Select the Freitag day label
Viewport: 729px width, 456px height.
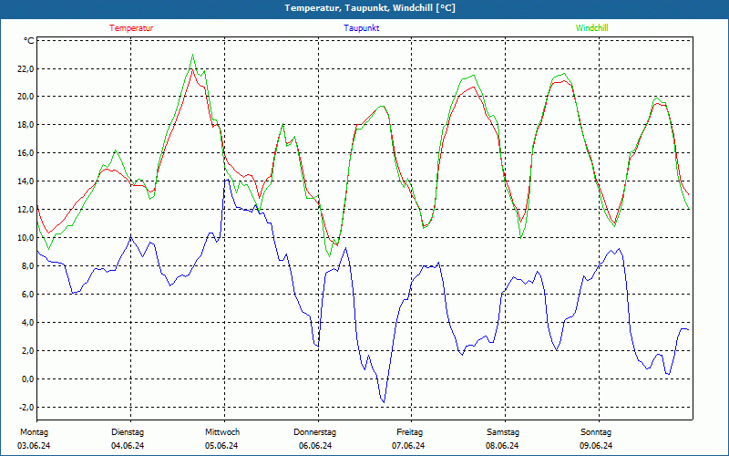click(409, 432)
